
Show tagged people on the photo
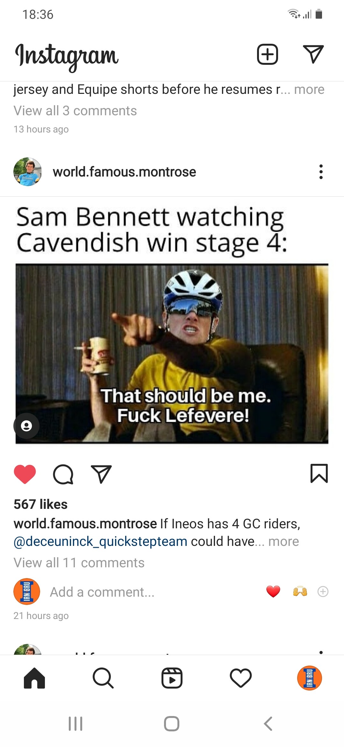tap(26, 426)
